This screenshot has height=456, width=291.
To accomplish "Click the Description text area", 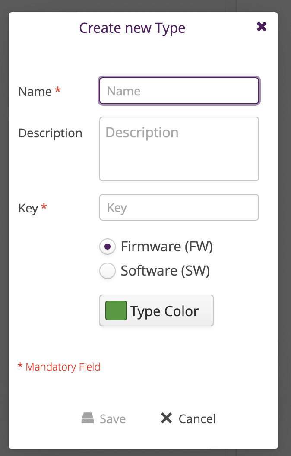I will pos(179,149).
